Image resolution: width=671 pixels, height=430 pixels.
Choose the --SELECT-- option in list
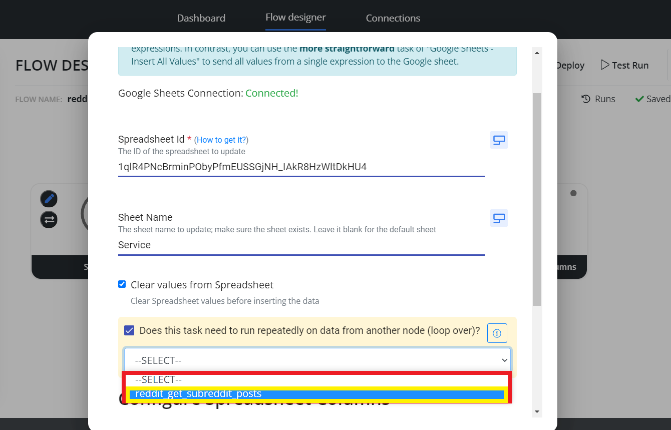pos(316,379)
